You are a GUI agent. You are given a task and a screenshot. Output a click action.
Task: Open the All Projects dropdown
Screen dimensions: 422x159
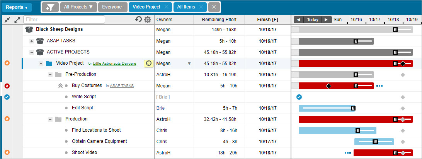point(78,7)
